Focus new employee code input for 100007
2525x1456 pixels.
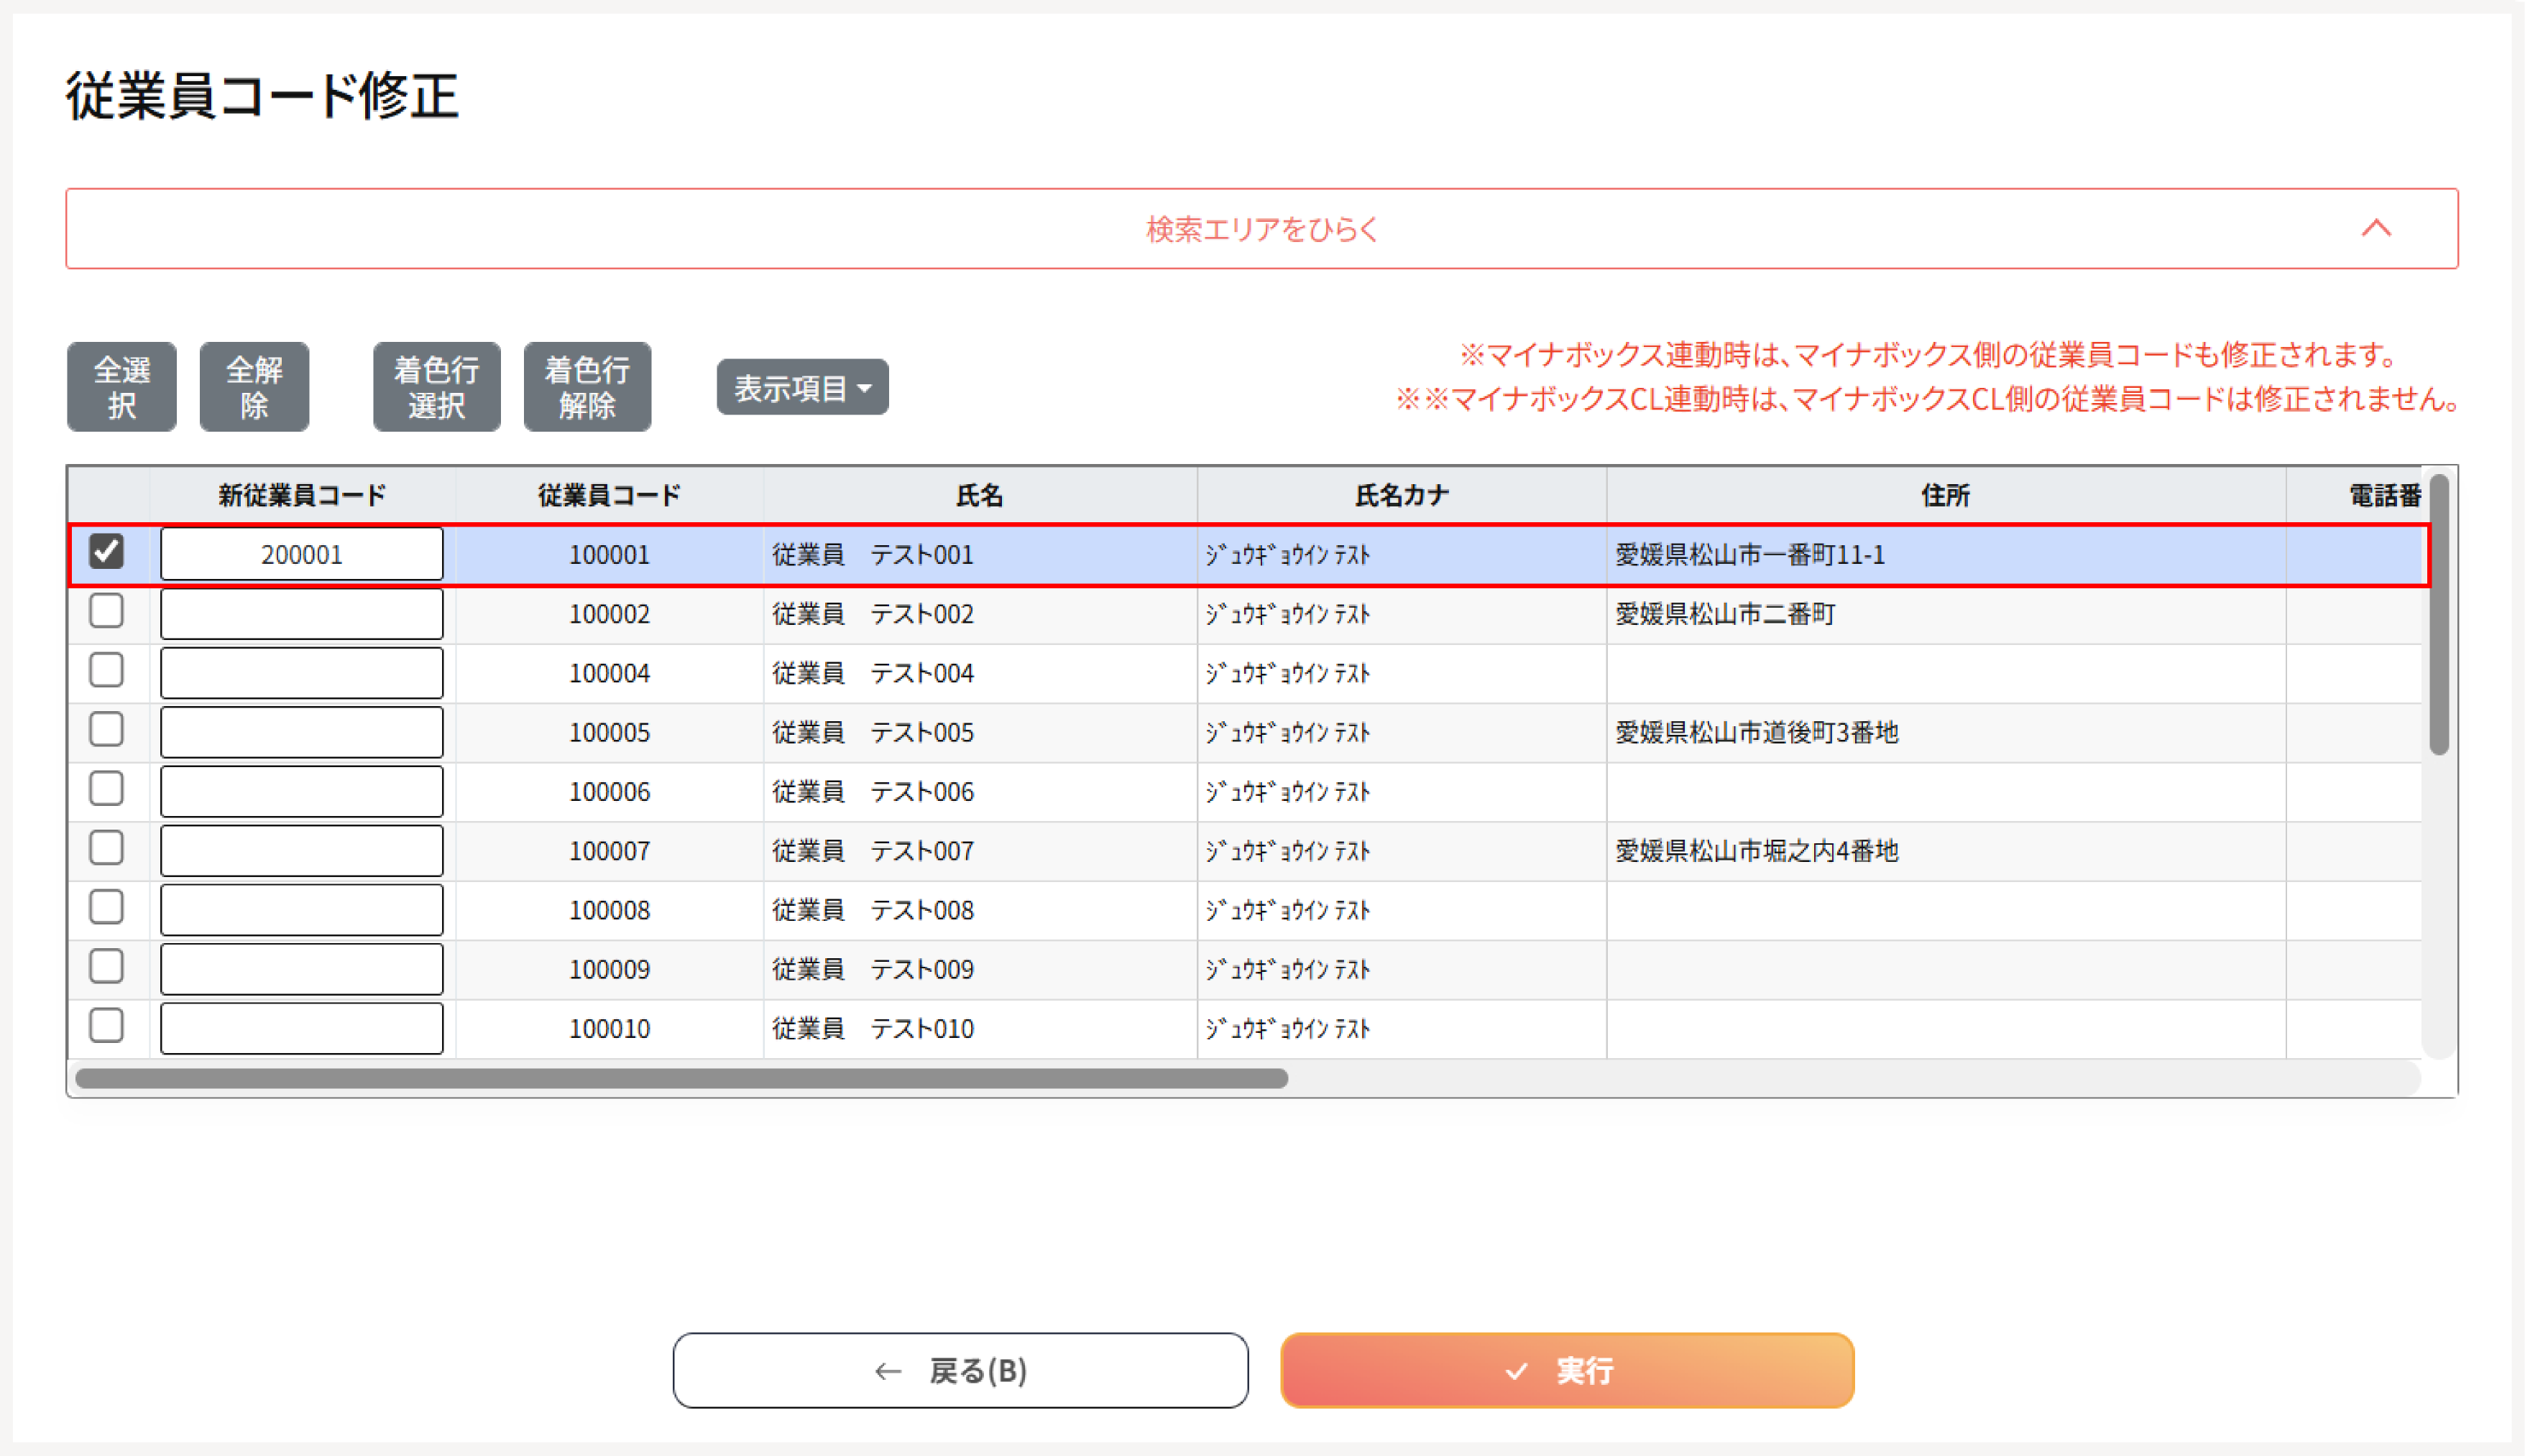(301, 851)
